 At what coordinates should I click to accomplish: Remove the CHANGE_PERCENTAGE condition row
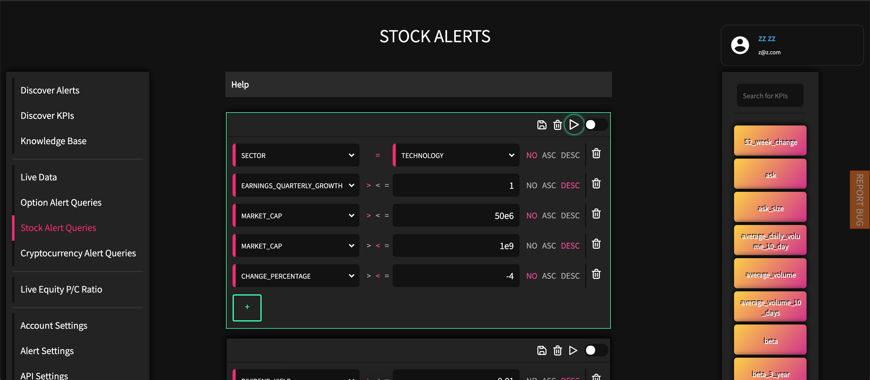coord(596,274)
